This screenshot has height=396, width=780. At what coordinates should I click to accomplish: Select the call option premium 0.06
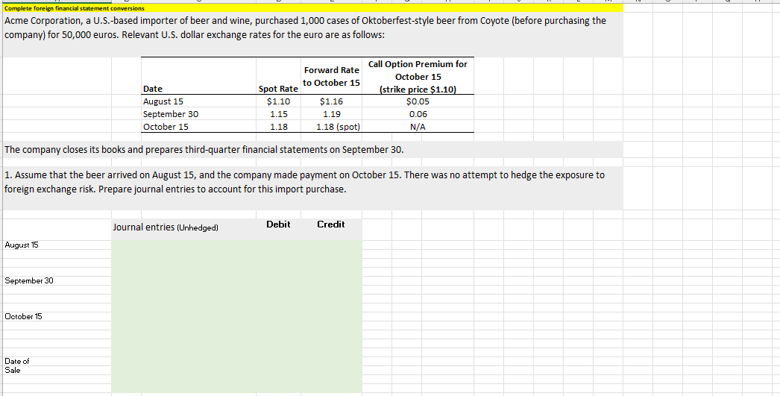(x=418, y=114)
